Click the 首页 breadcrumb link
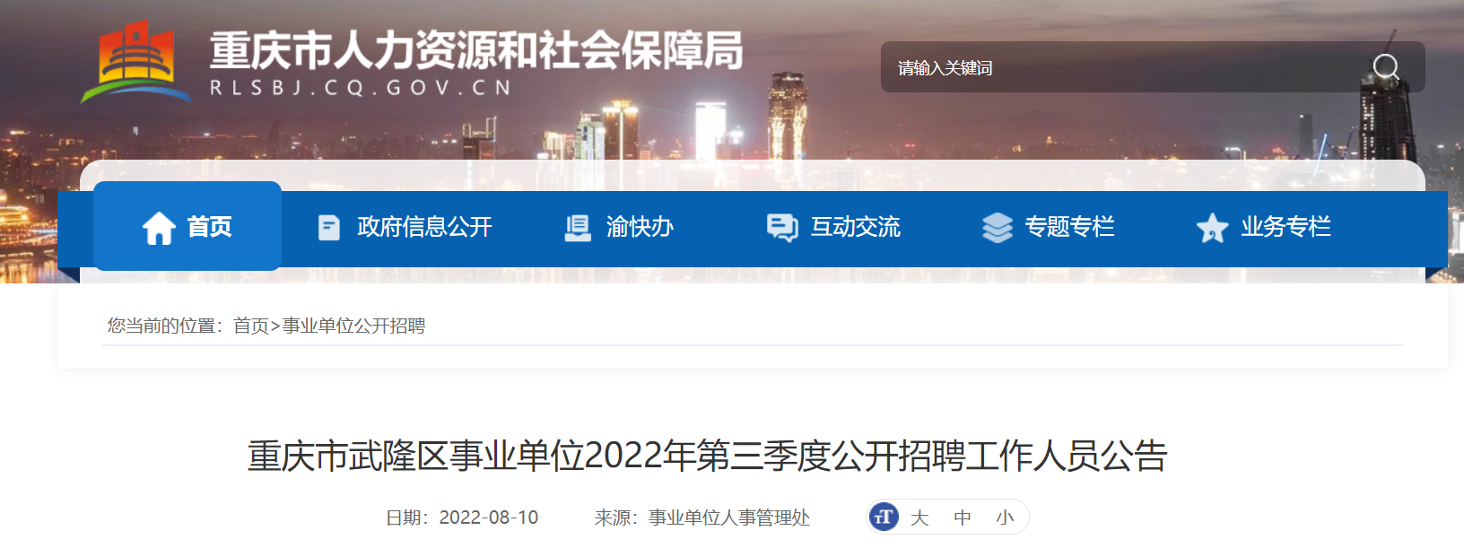 (x=251, y=326)
